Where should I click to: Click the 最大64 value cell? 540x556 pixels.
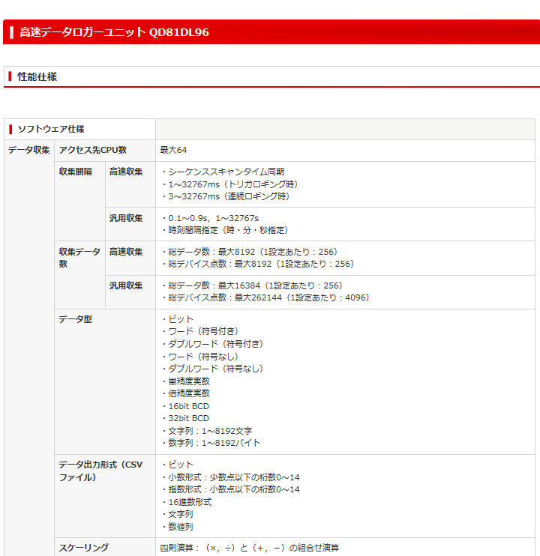pyautogui.click(x=345, y=151)
